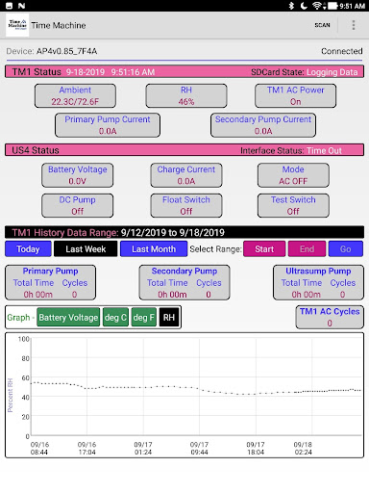
Task: Select the Last Month history range
Action: pos(154,249)
